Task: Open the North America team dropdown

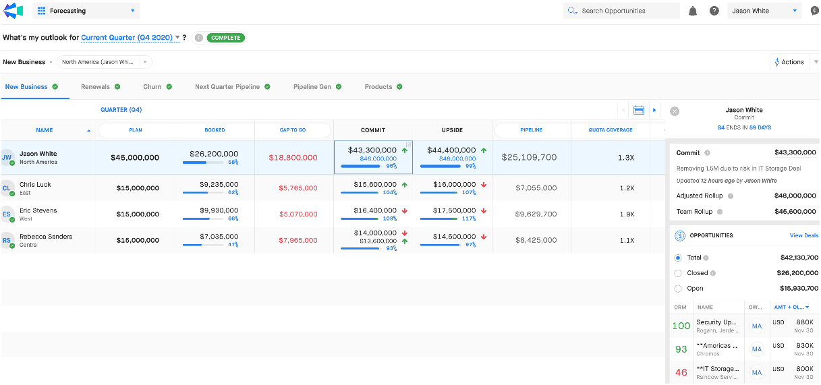Action: (x=105, y=62)
